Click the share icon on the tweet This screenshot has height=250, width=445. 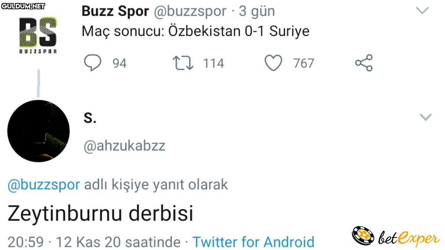[364, 63]
